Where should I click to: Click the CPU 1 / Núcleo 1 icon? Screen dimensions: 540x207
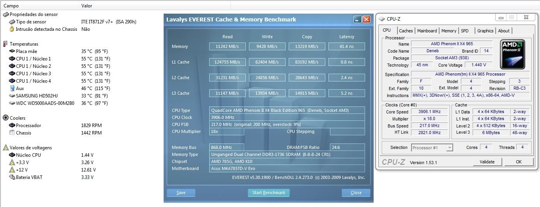click(x=12, y=59)
